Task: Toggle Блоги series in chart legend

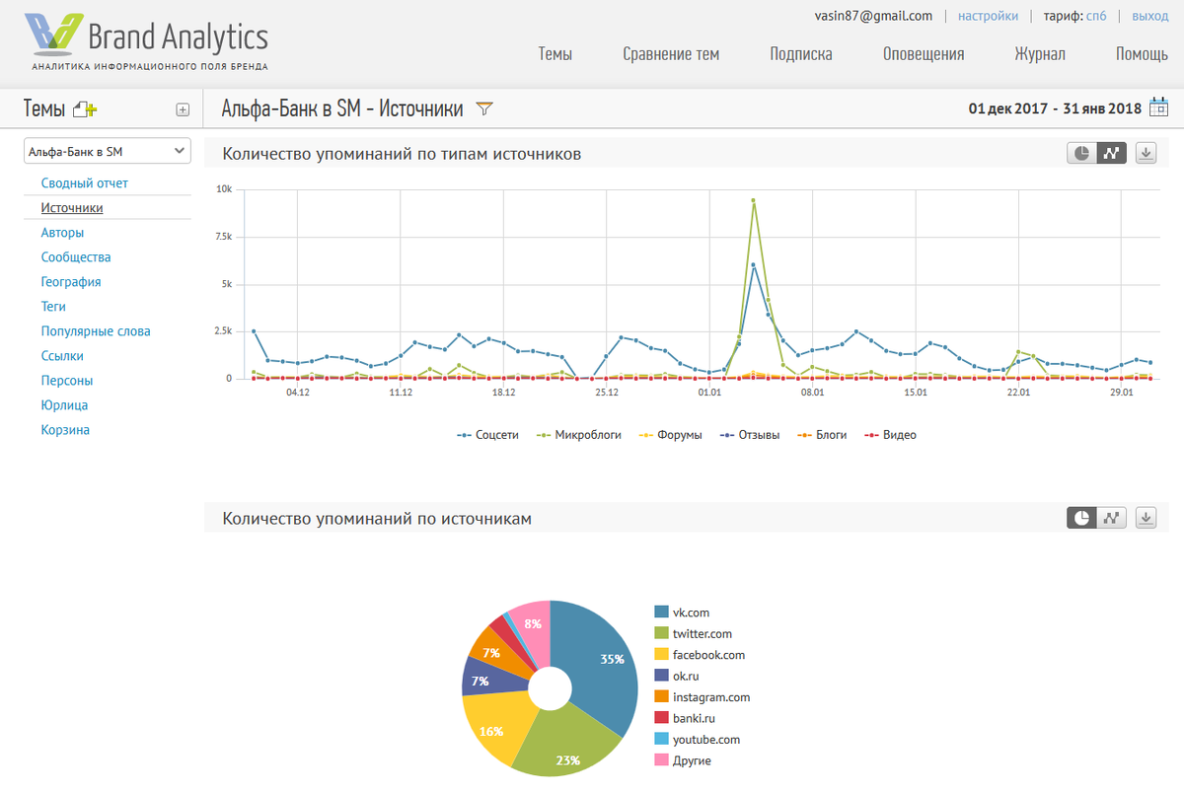Action: pyautogui.click(x=822, y=434)
